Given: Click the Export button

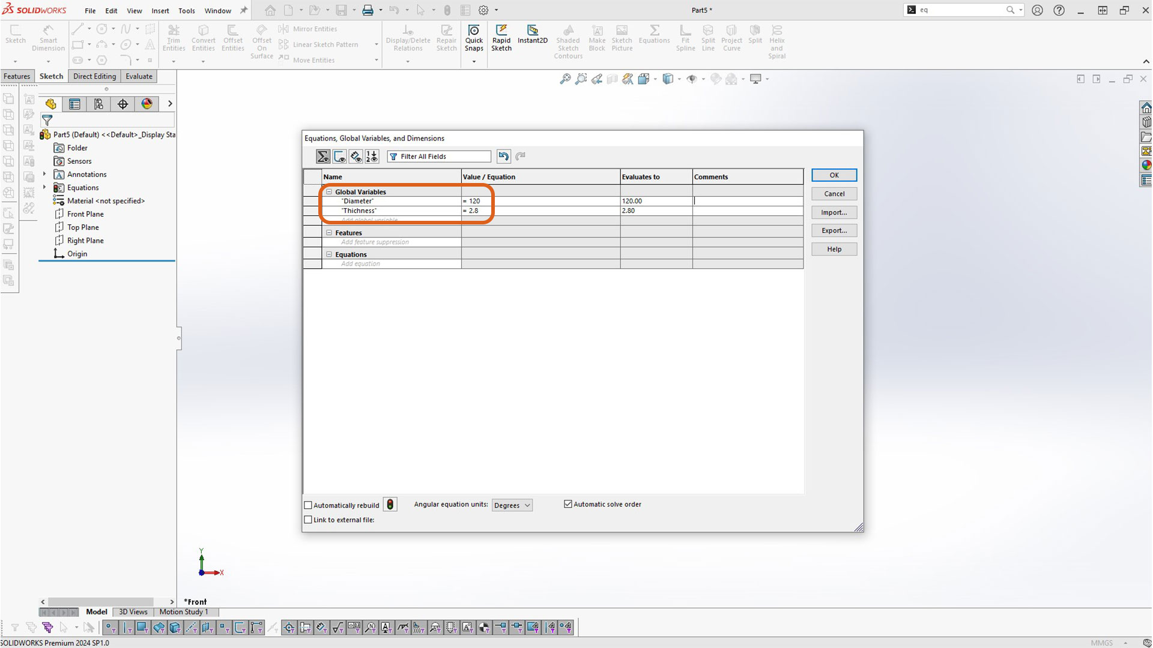Looking at the screenshot, I should 834,230.
